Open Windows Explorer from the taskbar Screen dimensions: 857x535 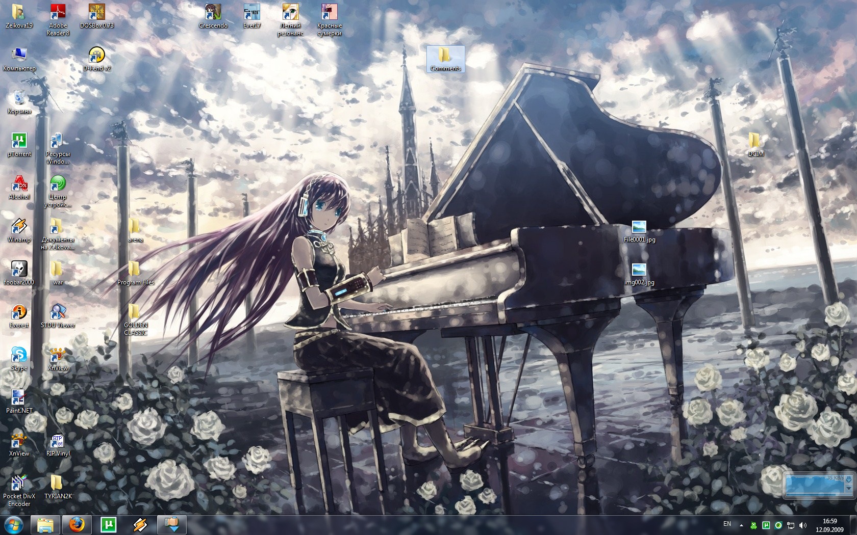tap(45, 525)
